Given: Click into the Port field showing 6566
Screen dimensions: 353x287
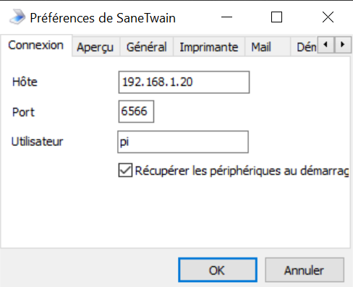Looking at the screenshot, I should click(x=136, y=111).
